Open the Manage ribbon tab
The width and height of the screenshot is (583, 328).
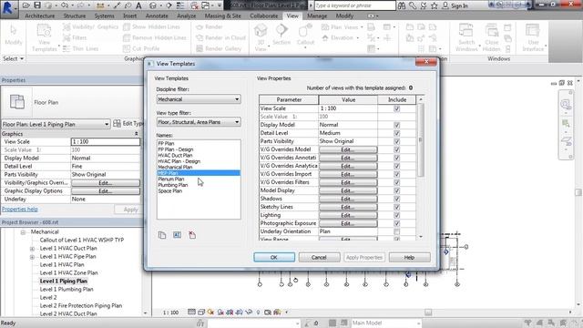(317, 16)
